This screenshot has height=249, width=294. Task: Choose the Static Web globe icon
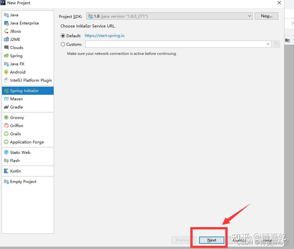pyautogui.click(x=6, y=152)
